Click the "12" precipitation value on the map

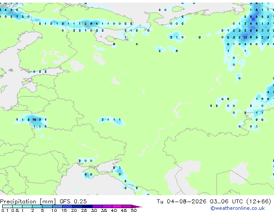(245, 37)
